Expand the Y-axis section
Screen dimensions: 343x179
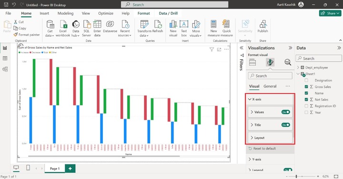[250, 160]
